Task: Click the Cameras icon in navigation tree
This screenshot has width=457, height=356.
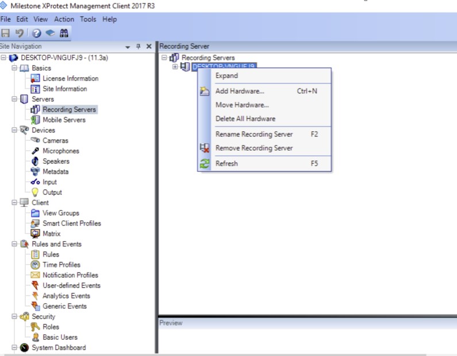Action: click(35, 140)
